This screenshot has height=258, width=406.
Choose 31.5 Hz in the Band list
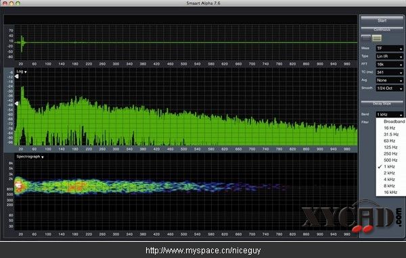(391, 134)
